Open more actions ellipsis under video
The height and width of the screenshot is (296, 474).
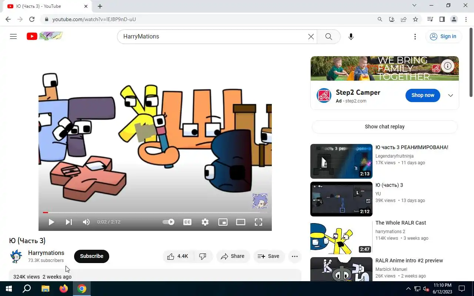click(x=295, y=256)
